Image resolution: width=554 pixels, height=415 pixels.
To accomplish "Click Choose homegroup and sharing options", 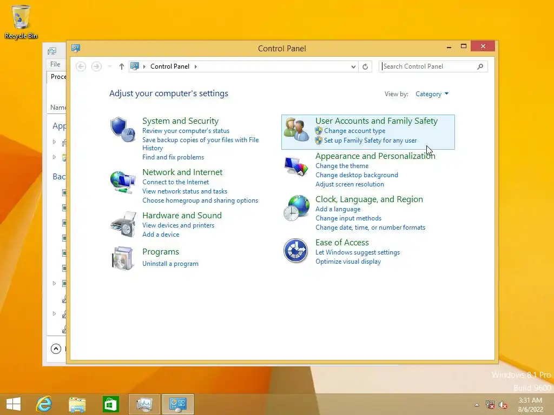I will (x=200, y=200).
